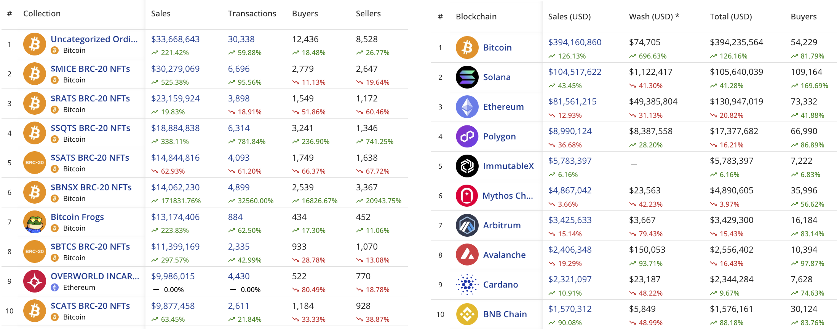
Task: Click the $RATS transactions count 3,898
Action: click(239, 98)
